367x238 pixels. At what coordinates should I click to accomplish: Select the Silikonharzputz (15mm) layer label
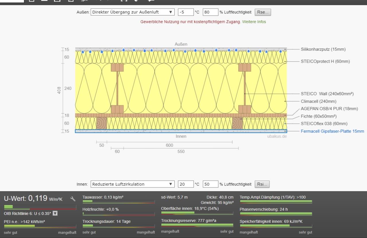323,49
